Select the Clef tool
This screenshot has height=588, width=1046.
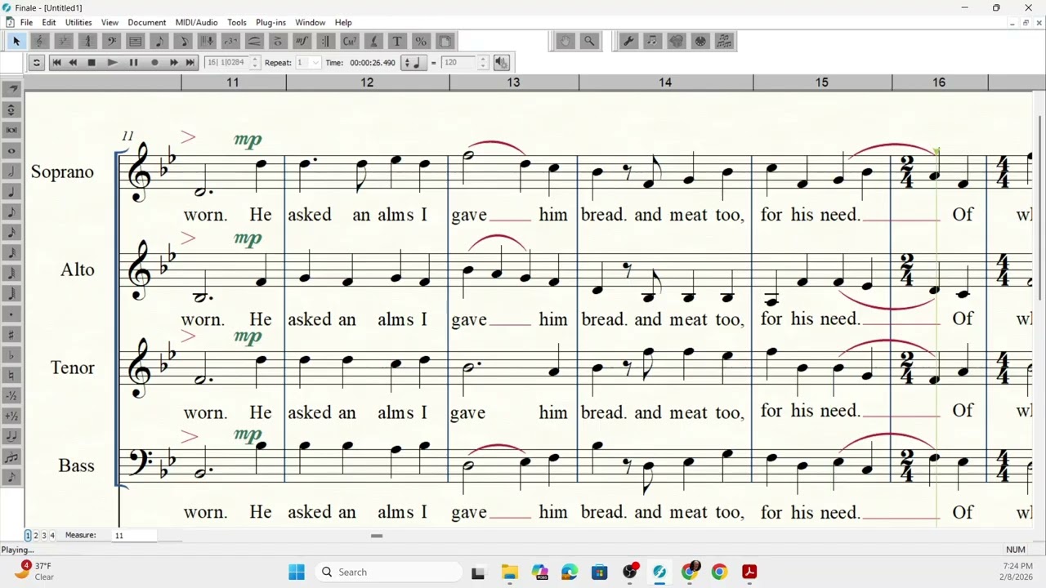(112, 41)
